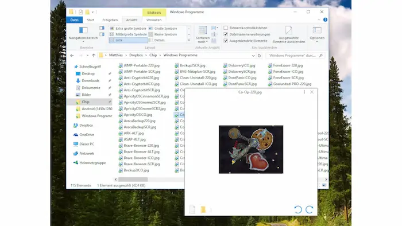Uncheck Ausgeblendete Elemente checkbox

[226, 41]
